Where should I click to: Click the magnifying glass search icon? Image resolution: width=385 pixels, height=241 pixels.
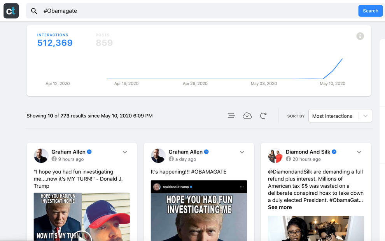coord(34,11)
